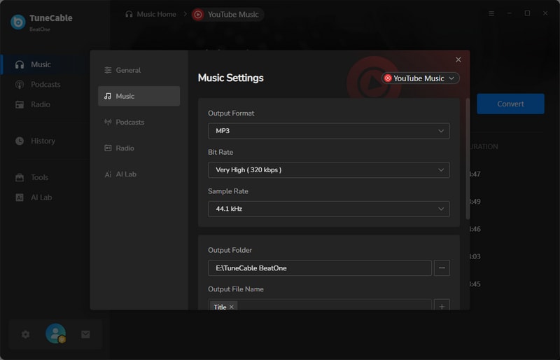Click the Convert button in main window
Image resolution: width=560 pixels, height=360 pixels.
pos(510,104)
